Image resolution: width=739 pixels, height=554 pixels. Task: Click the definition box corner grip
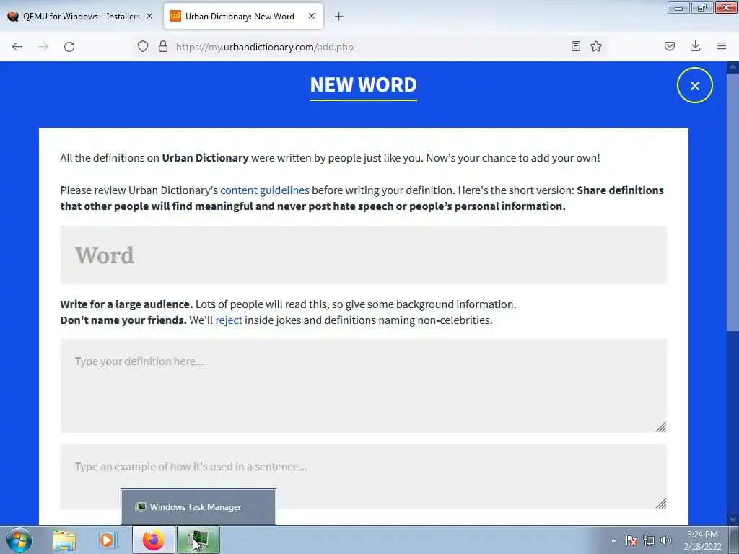tap(661, 427)
